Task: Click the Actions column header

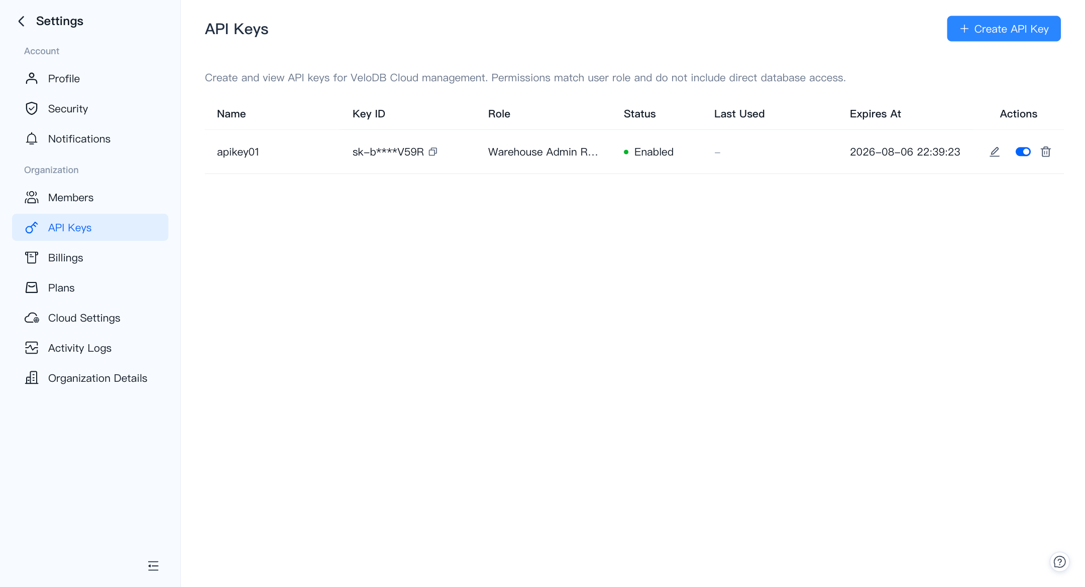Action: pyautogui.click(x=1018, y=114)
